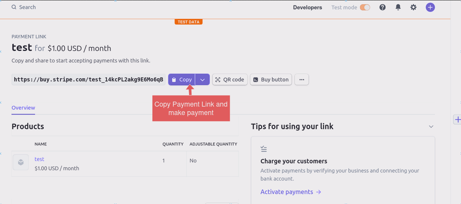Select the buy.stripe.com payment link URL
This screenshot has height=204, width=461.
pyautogui.click(x=88, y=79)
